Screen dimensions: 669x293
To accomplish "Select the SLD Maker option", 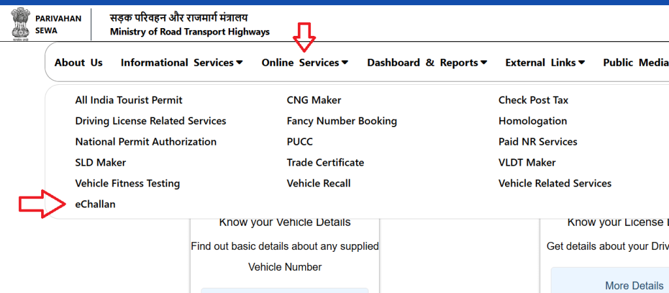I will click(x=101, y=162).
